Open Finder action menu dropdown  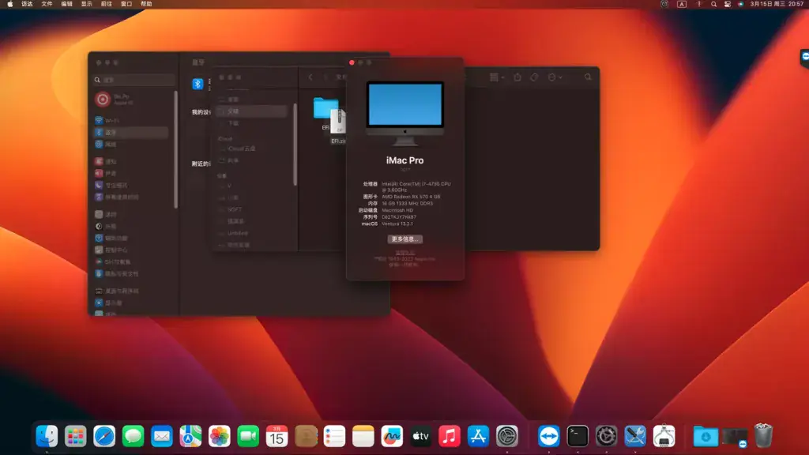click(x=555, y=77)
